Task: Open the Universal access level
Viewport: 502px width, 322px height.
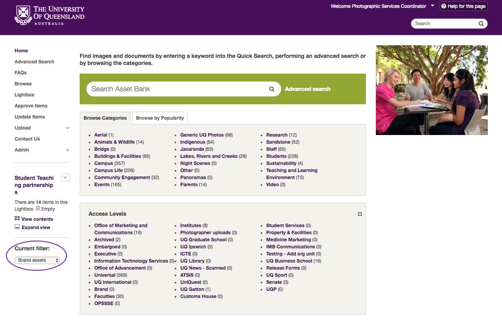Action: (105, 275)
